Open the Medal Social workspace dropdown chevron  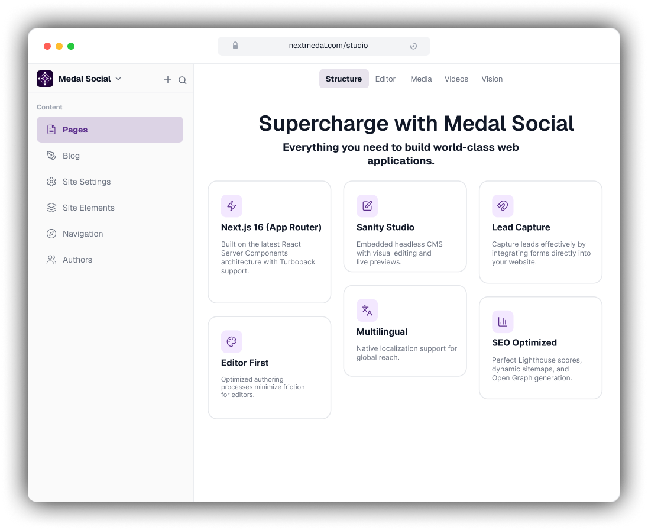118,79
